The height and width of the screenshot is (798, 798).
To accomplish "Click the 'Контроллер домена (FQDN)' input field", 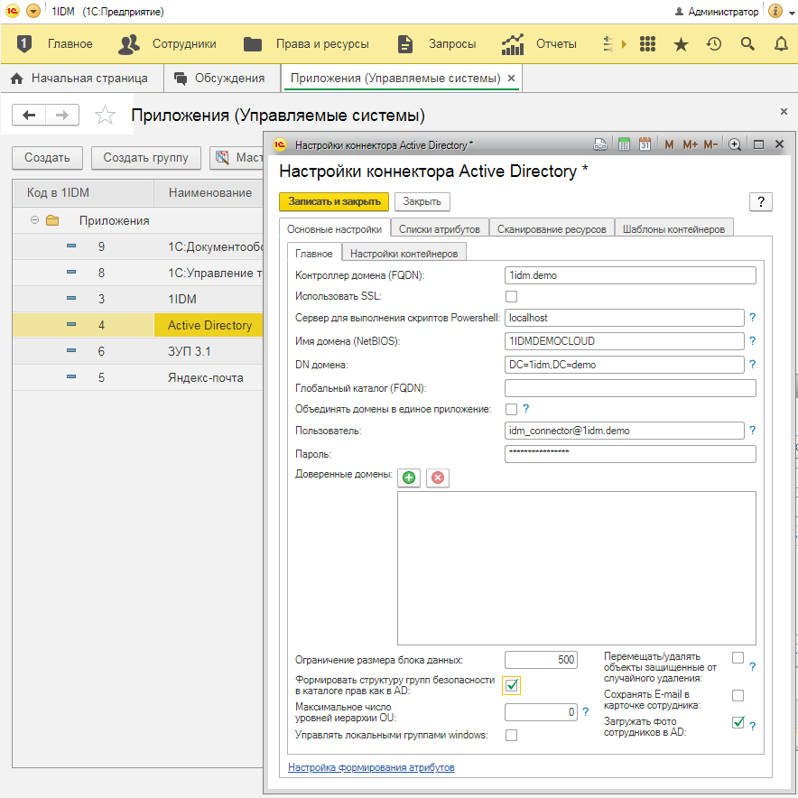I will coord(629,275).
